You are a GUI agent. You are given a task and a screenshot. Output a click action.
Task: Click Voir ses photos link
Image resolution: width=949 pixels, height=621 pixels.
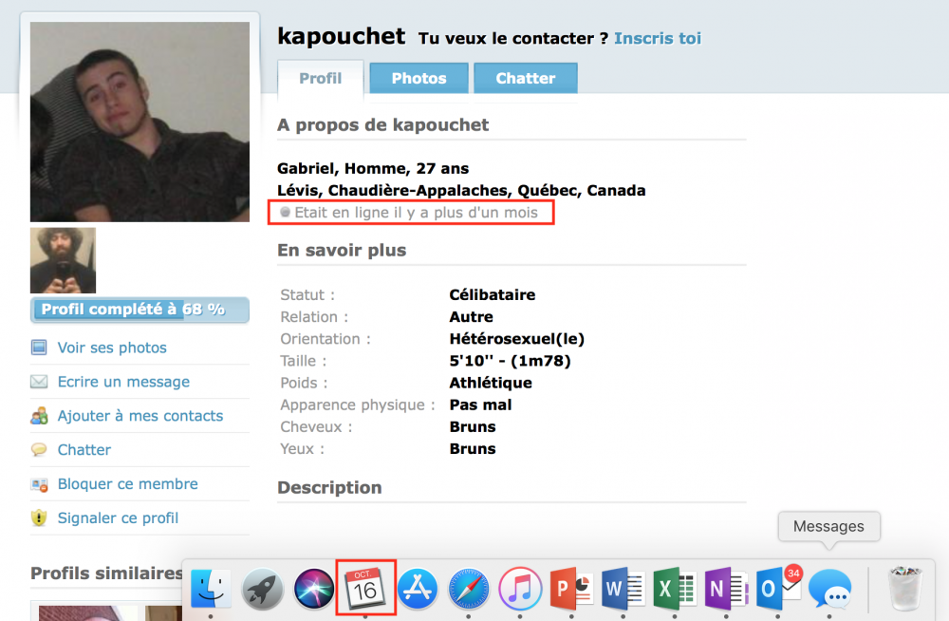pos(112,348)
